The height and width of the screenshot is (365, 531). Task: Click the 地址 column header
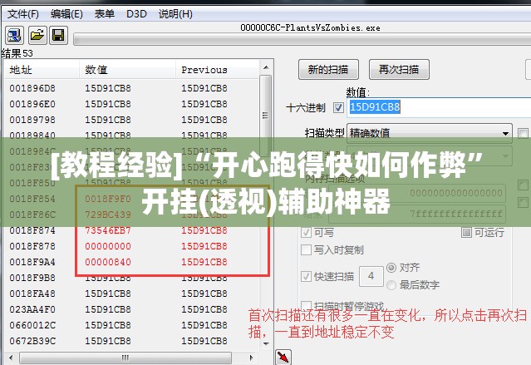[x=42, y=70]
